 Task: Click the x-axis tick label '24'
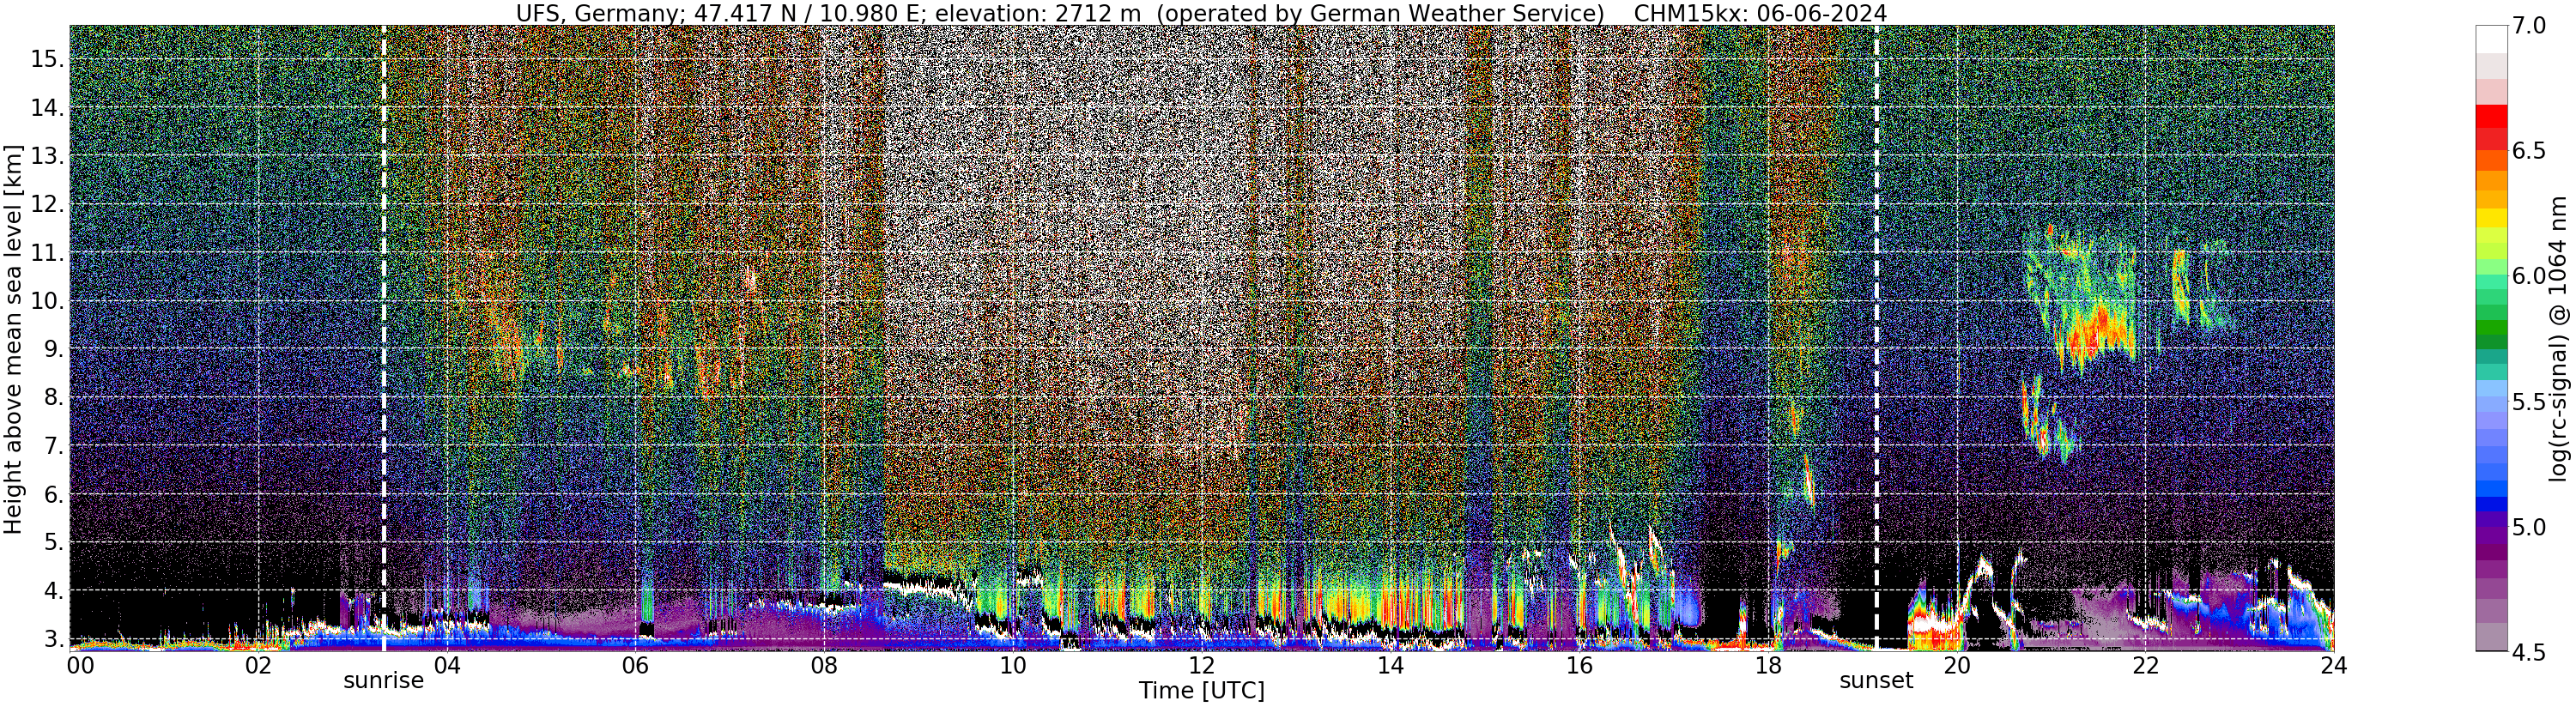click(2333, 666)
